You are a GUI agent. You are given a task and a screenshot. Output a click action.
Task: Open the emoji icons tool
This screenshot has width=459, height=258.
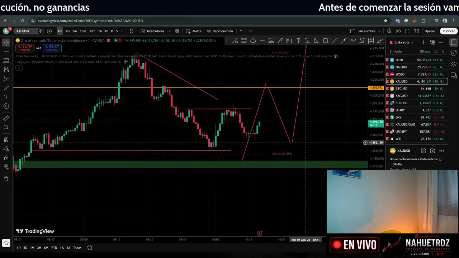click(x=6, y=106)
